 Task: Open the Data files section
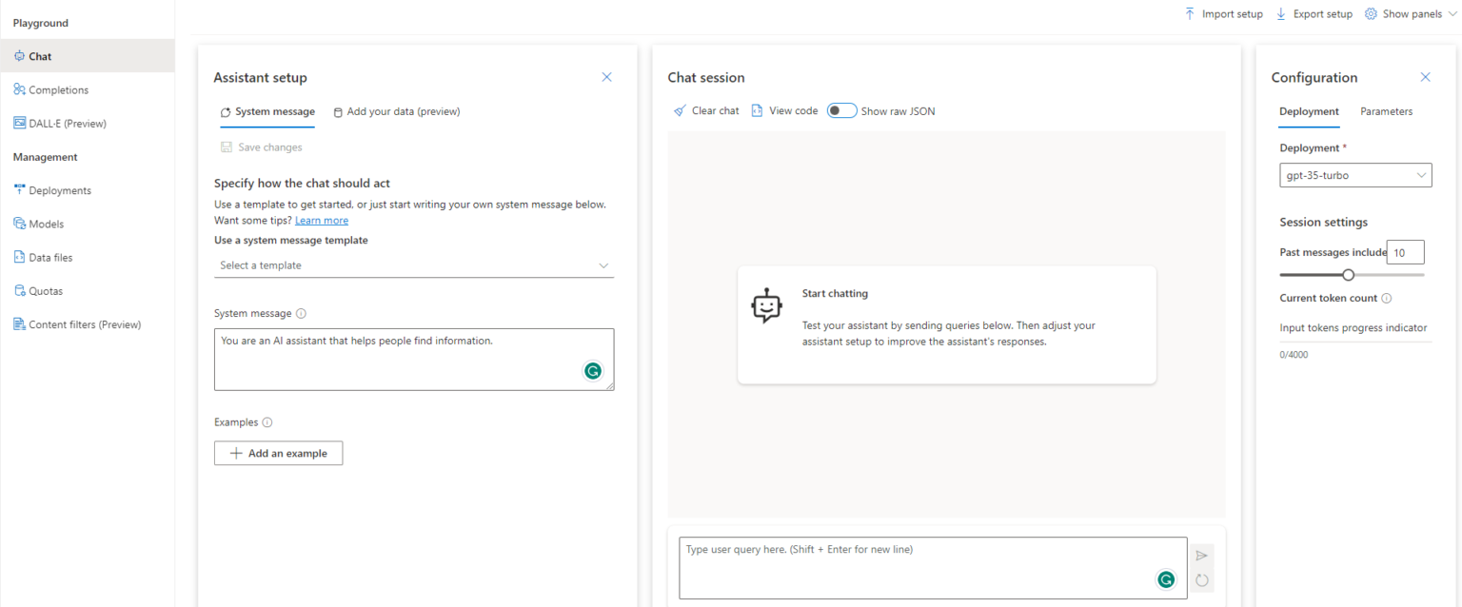[x=52, y=257]
